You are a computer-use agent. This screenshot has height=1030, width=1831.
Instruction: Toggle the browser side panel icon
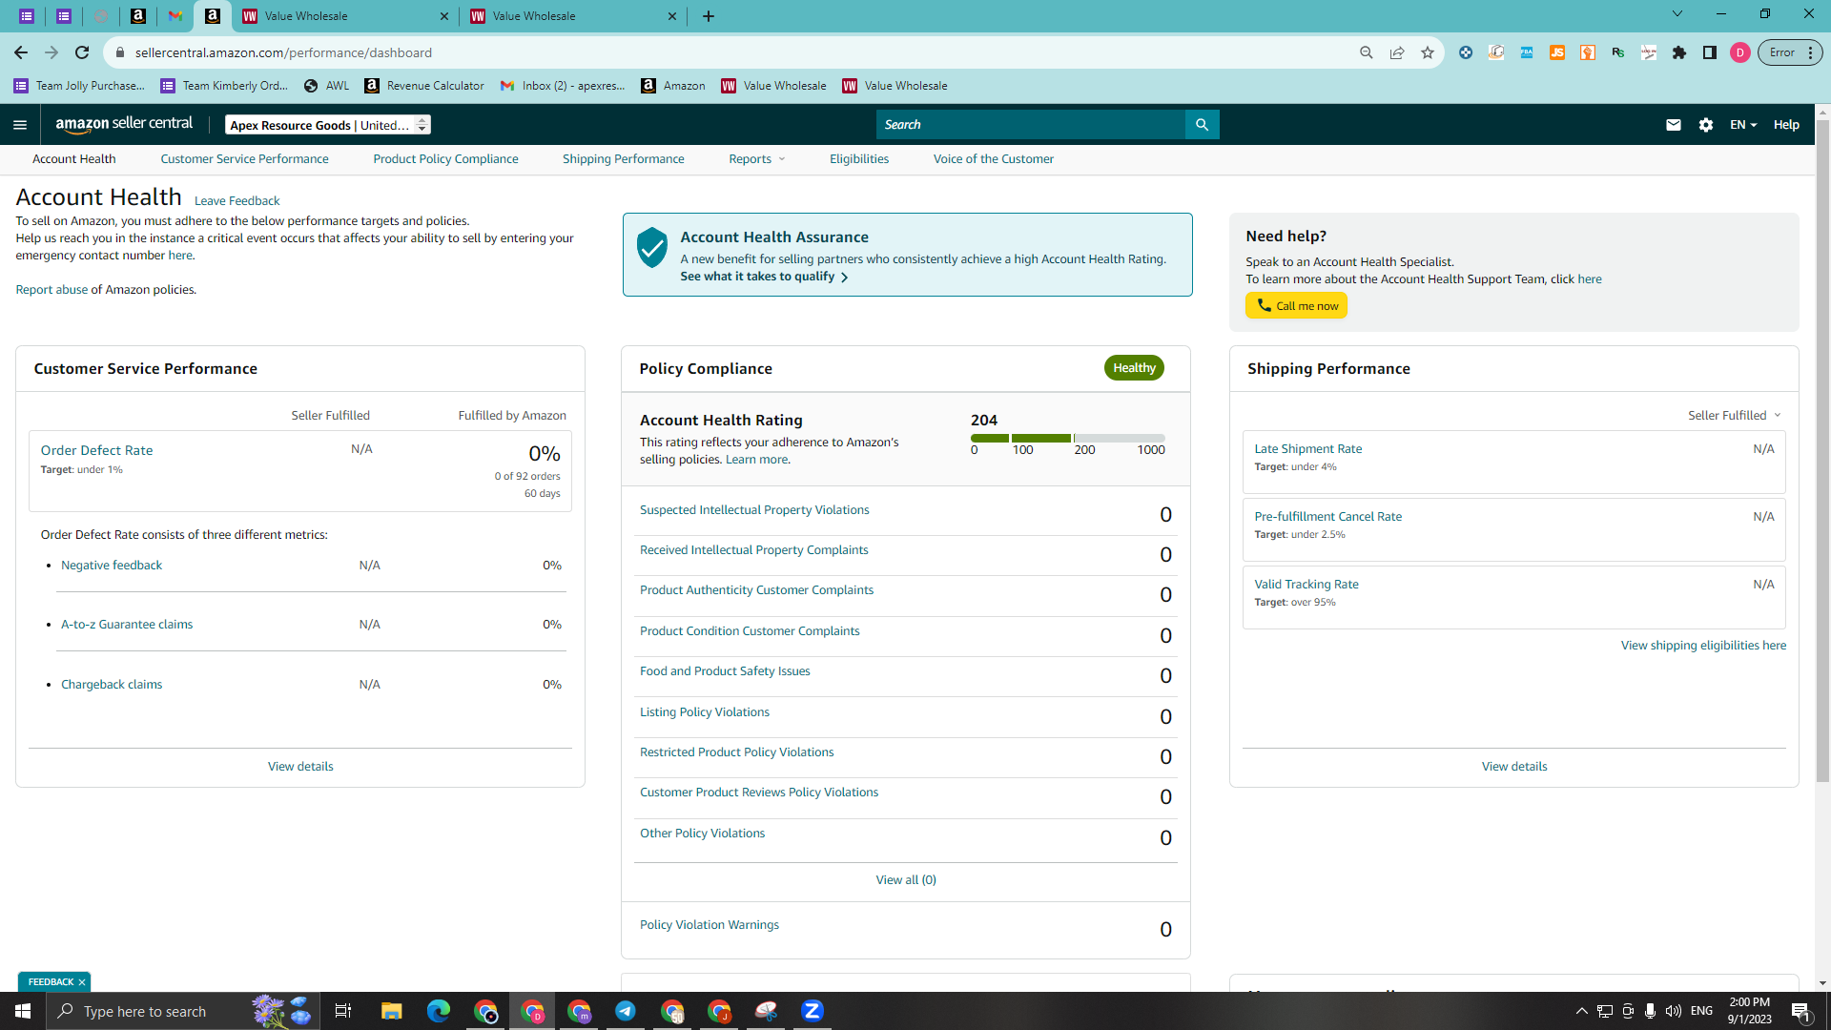click(1710, 52)
